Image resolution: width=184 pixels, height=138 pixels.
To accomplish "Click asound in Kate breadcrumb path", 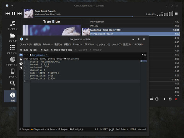I will (x=34, y=59).
